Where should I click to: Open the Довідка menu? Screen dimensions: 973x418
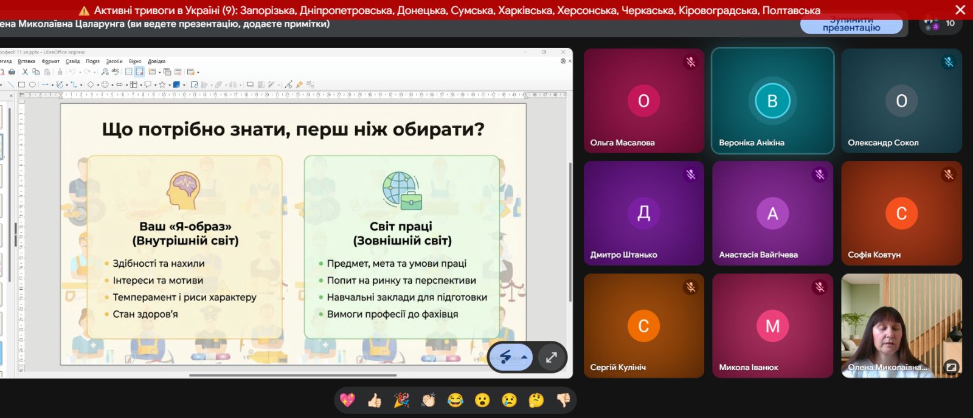point(156,61)
